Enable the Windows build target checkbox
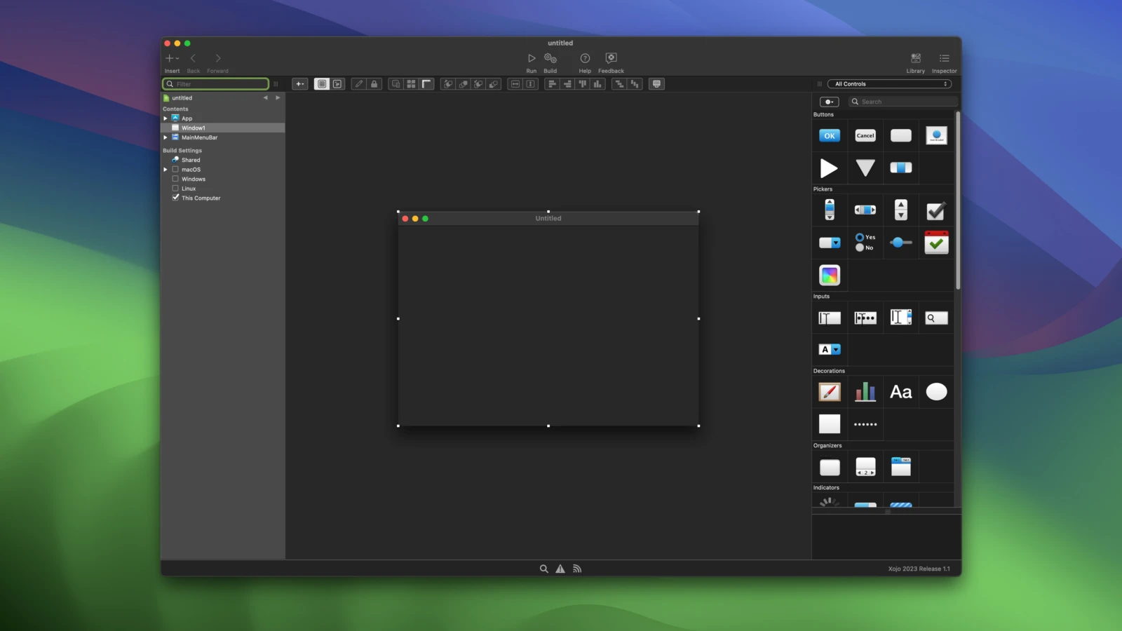 coord(175,179)
